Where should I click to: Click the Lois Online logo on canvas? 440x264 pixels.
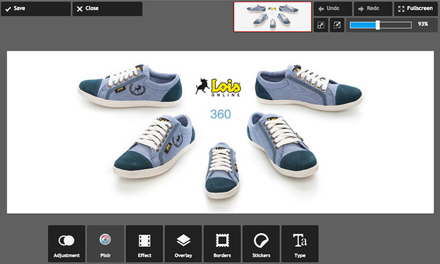click(218, 87)
